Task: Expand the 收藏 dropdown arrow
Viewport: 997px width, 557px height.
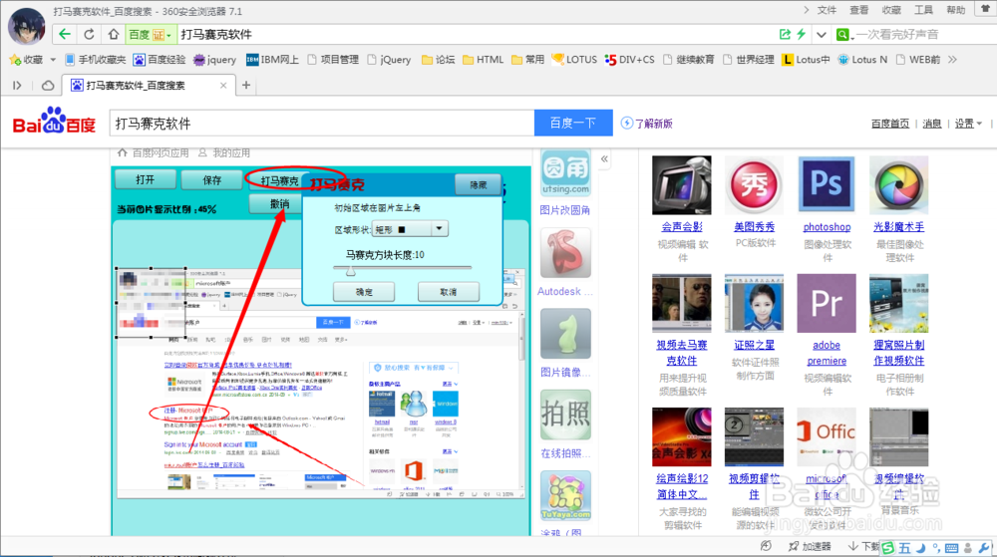Action: pyautogui.click(x=53, y=60)
